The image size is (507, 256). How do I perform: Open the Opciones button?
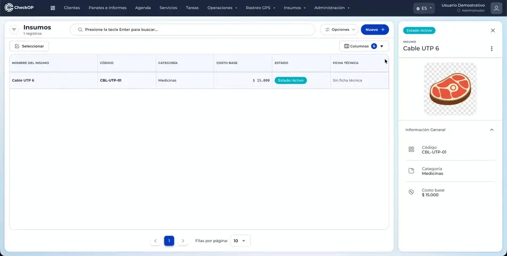339,30
